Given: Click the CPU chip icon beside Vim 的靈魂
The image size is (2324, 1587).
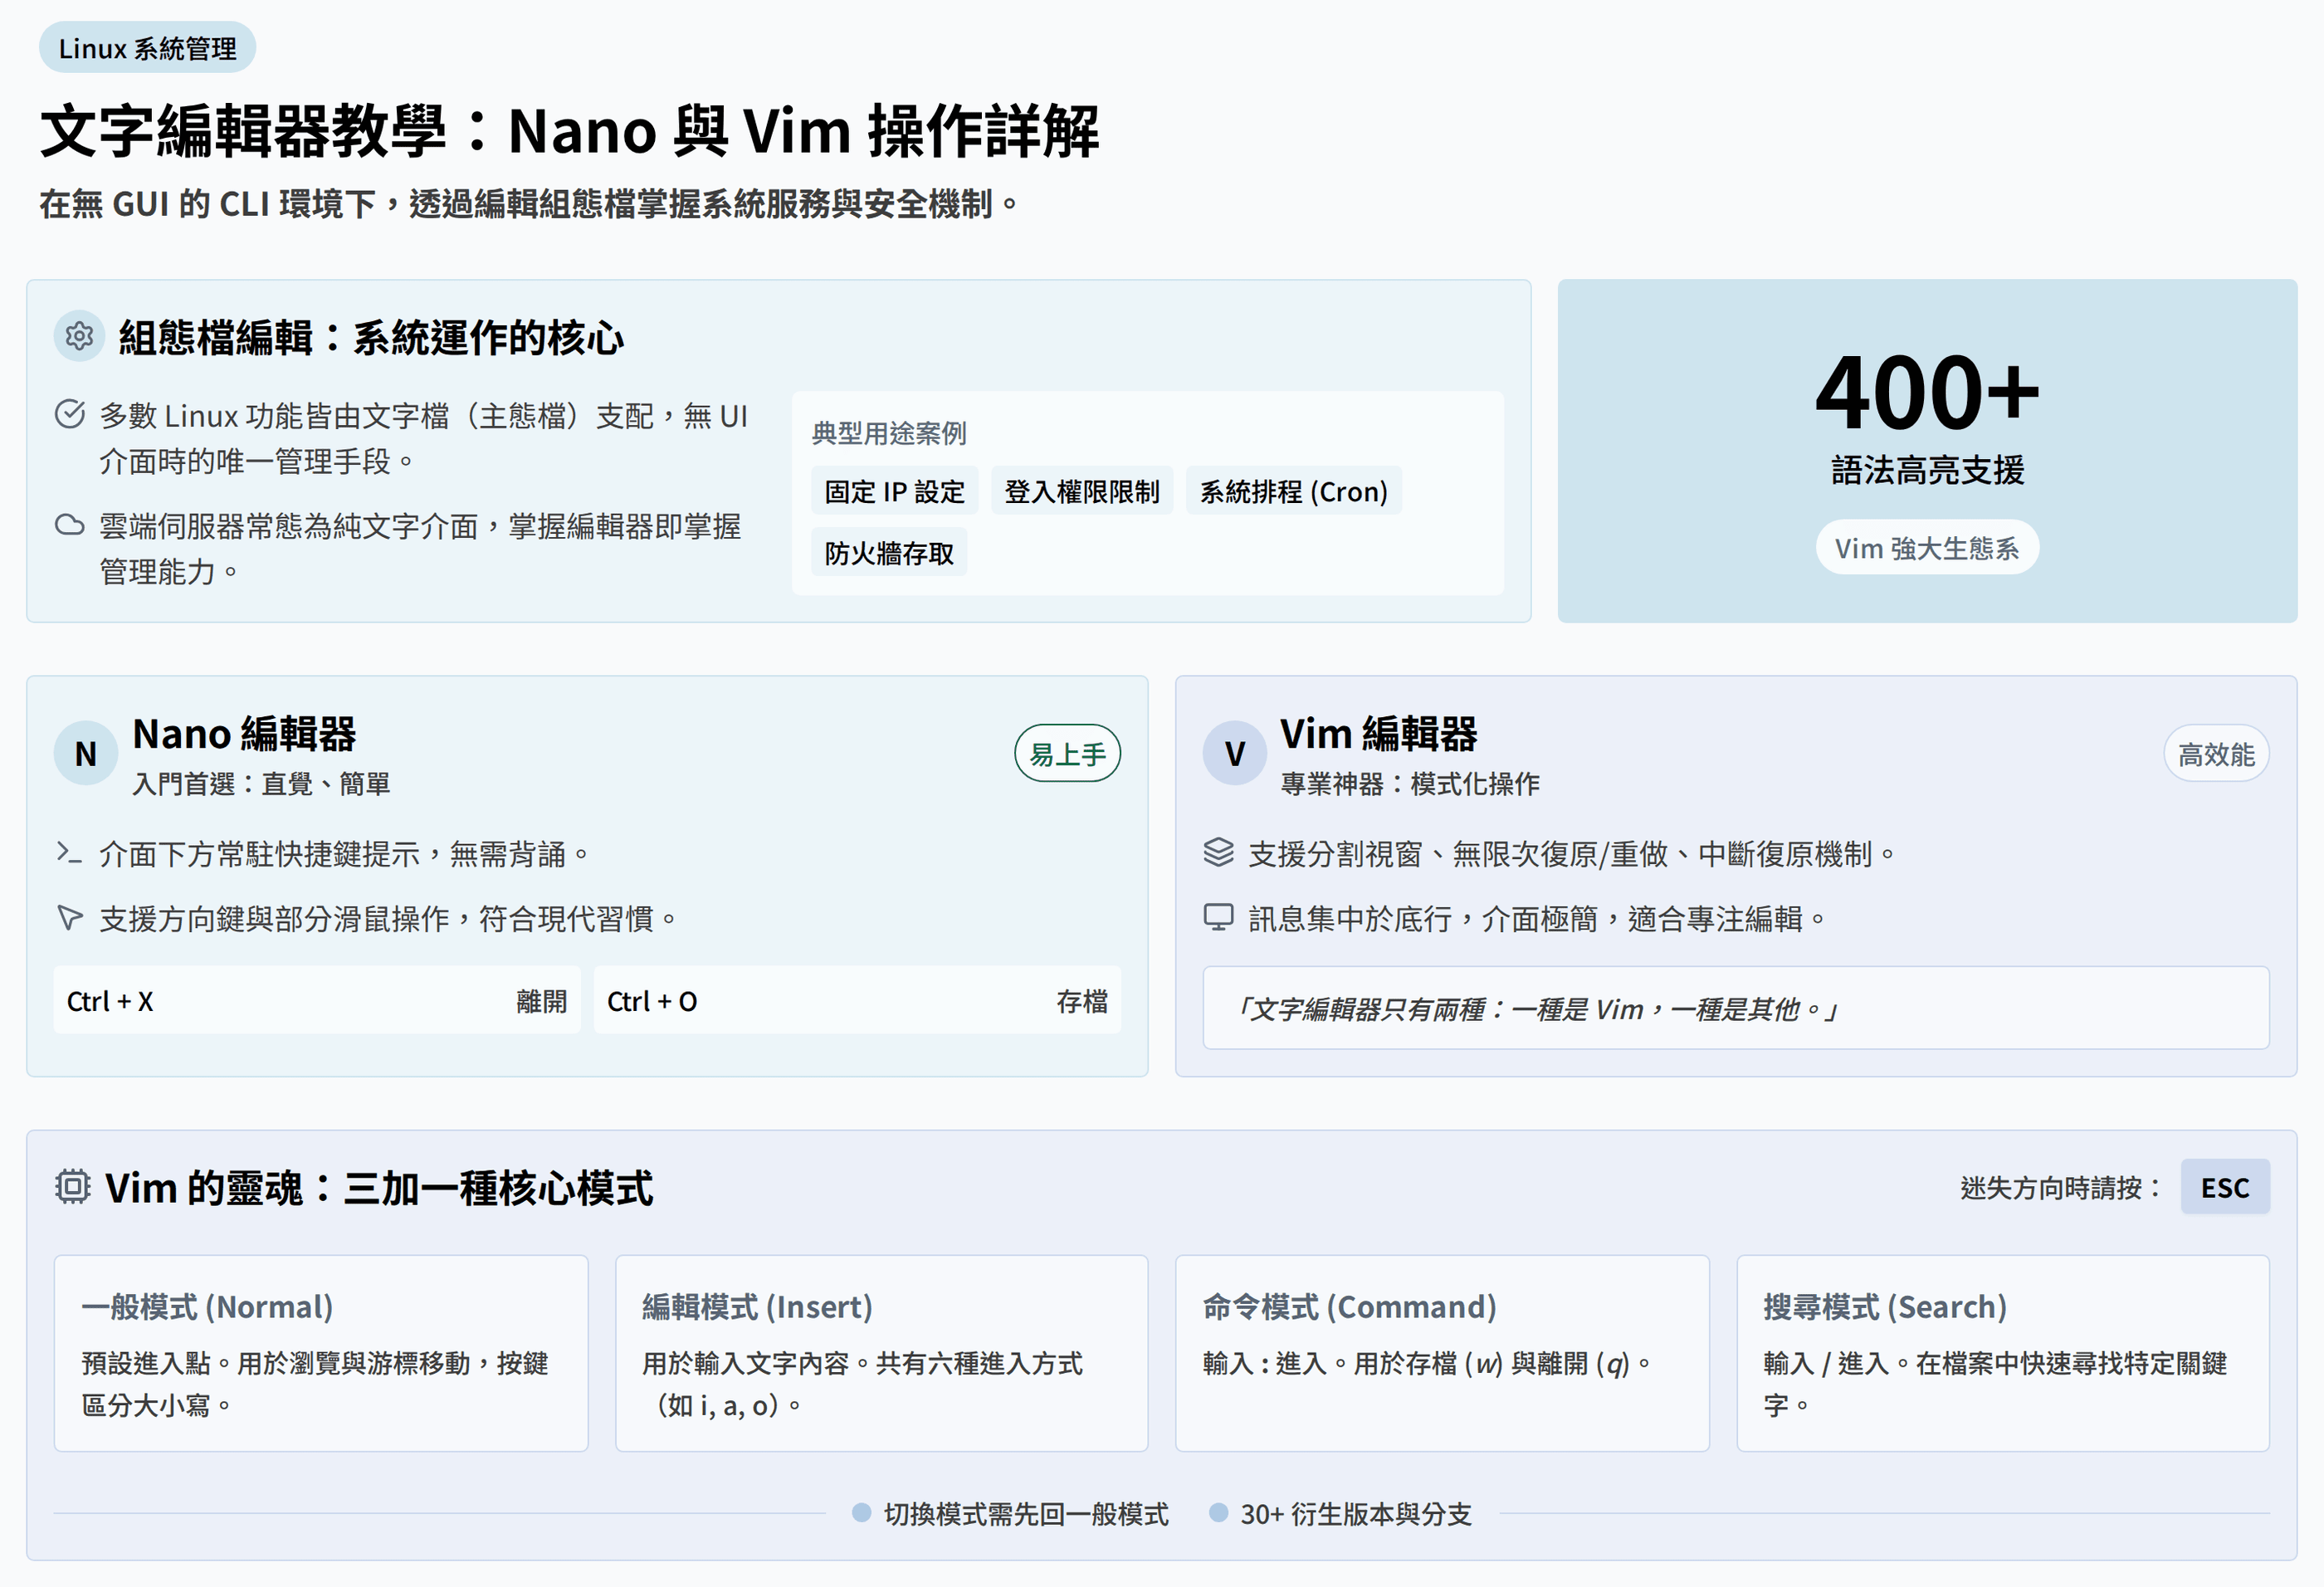Looking at the screenshot, I should (72, 1187).
